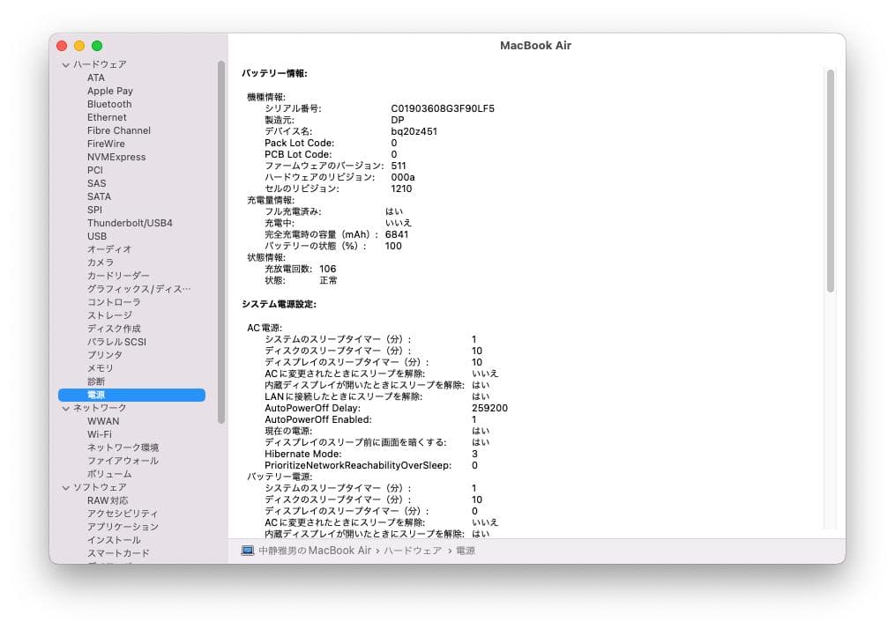Select カメラ in the sidebar
This screenshot has height=629, width=895.
[100, 263]
